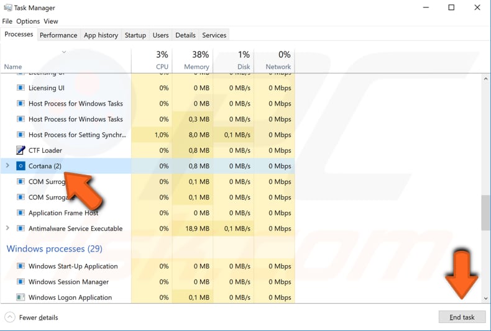Click the 0 Mbps network value in Cortana row
The image size is (491, 331).
click(x=280, y=166)
